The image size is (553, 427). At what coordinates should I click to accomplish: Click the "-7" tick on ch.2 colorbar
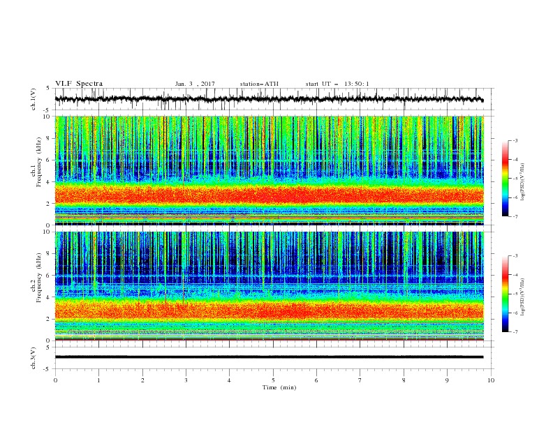515,331
